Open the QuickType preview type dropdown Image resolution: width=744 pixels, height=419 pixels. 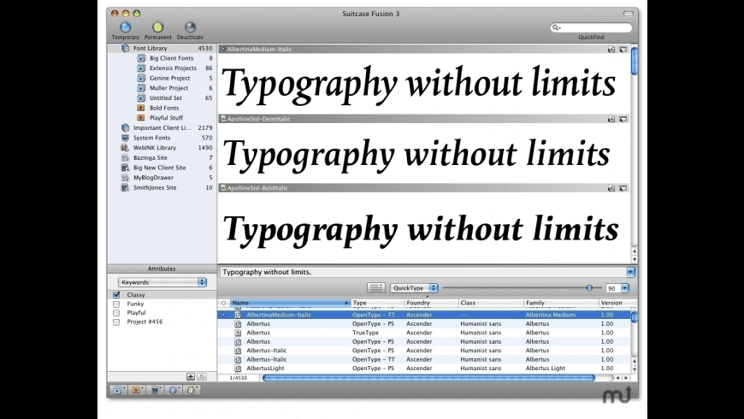pyautogui.click(x=414, y=288)
